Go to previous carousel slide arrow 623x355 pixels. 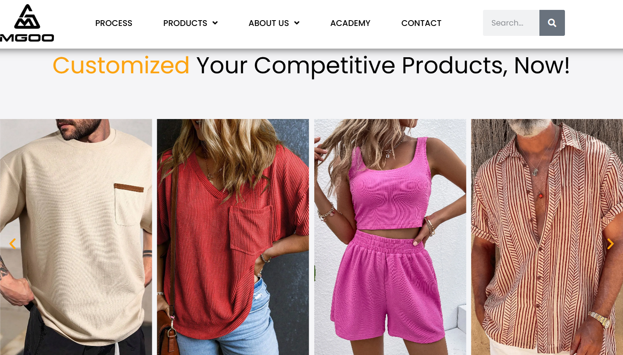13,244
